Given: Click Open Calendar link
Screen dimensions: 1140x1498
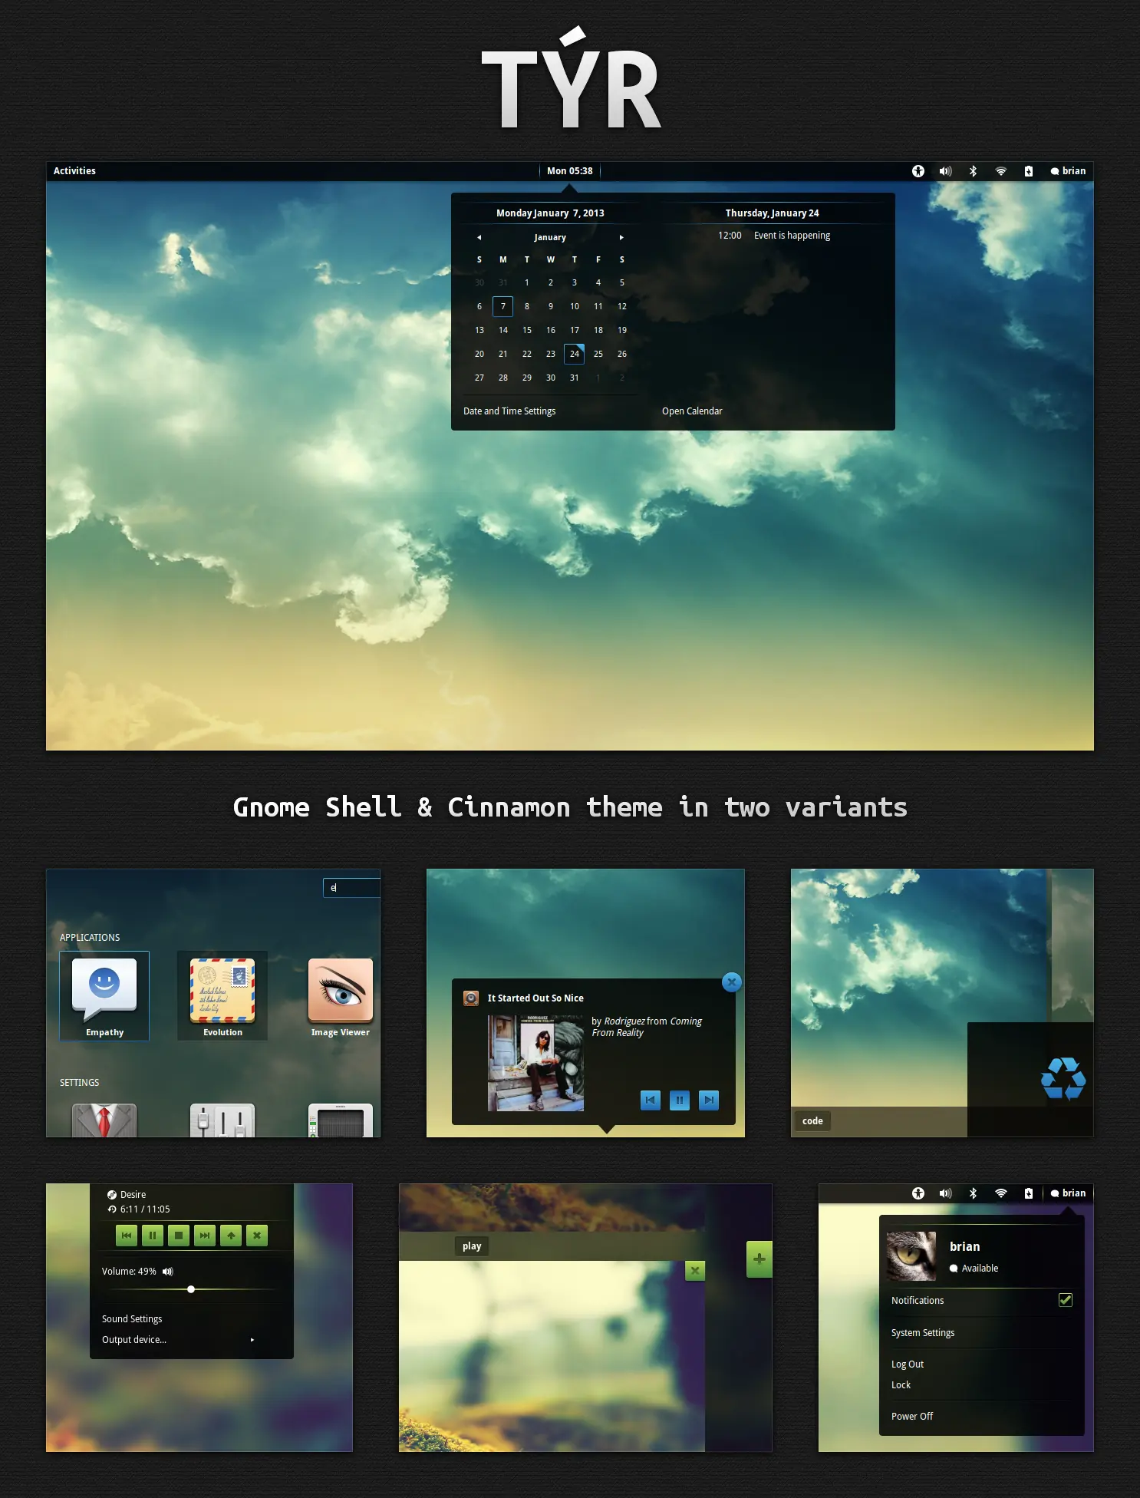Looking at the screenshot, I should 692,411.
